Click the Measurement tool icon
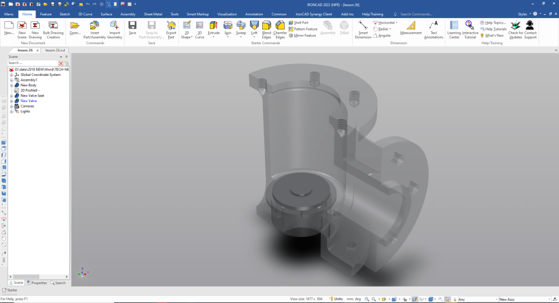This screenshot has width=559, height=303. [x=411, y=25]
